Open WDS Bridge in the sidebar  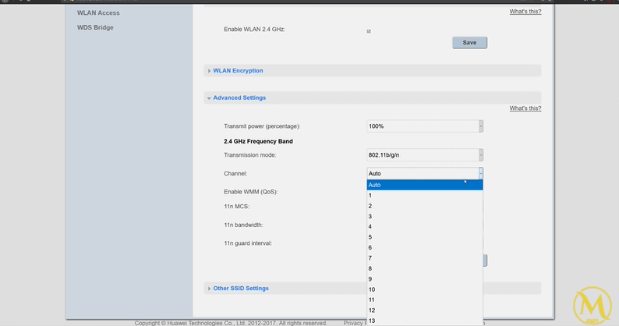(95, 28)
